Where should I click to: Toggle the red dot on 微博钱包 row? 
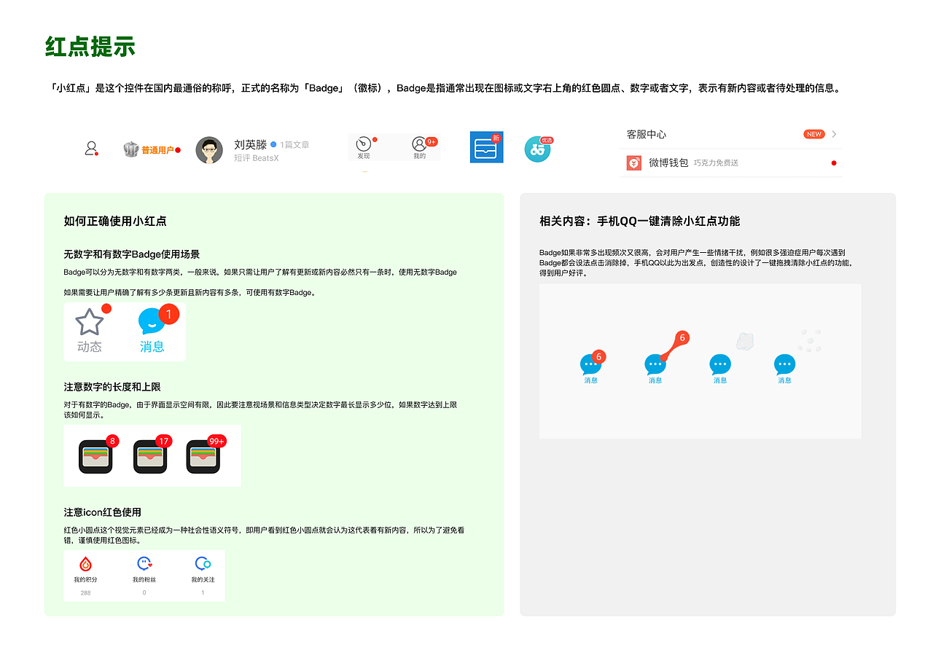coord(833,163)
